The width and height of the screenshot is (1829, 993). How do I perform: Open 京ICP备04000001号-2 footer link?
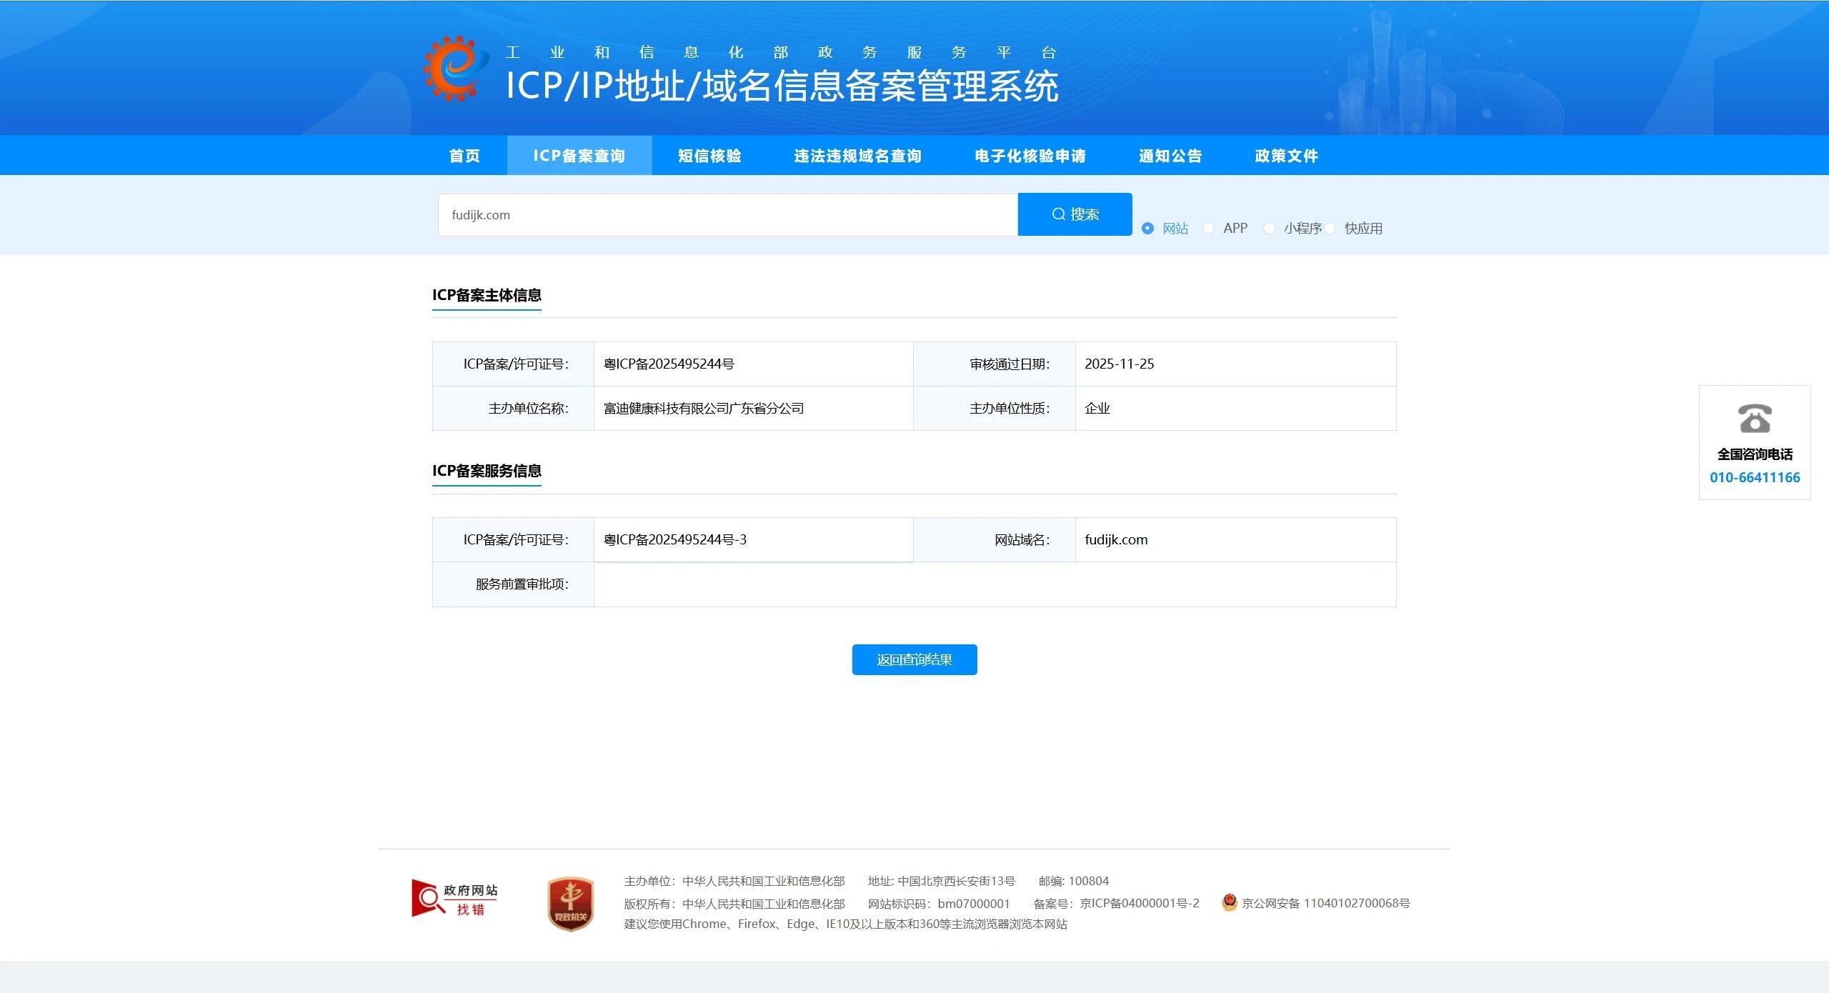coord(1139,903)
